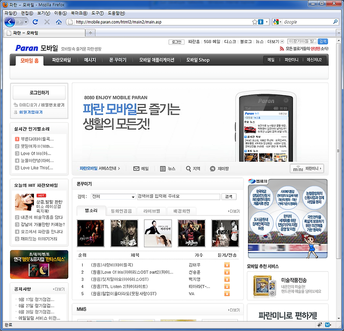Expand 더보기 in the 폰꾸미기 section
344x331 pixels.
[234, 211]
